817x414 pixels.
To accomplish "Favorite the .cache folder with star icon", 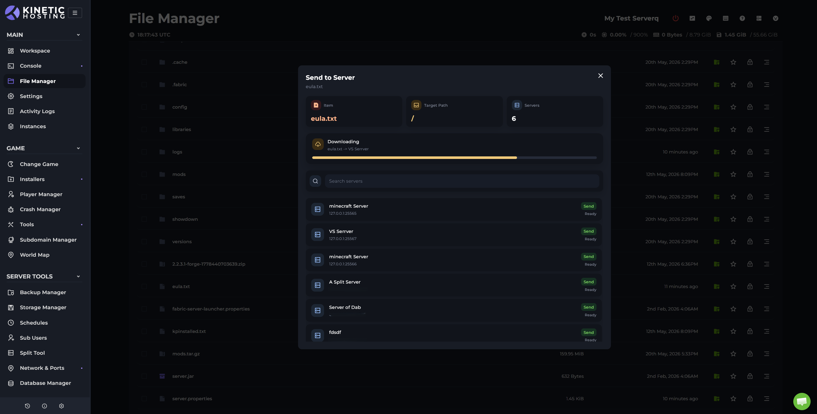I will [x=733, y=62].
